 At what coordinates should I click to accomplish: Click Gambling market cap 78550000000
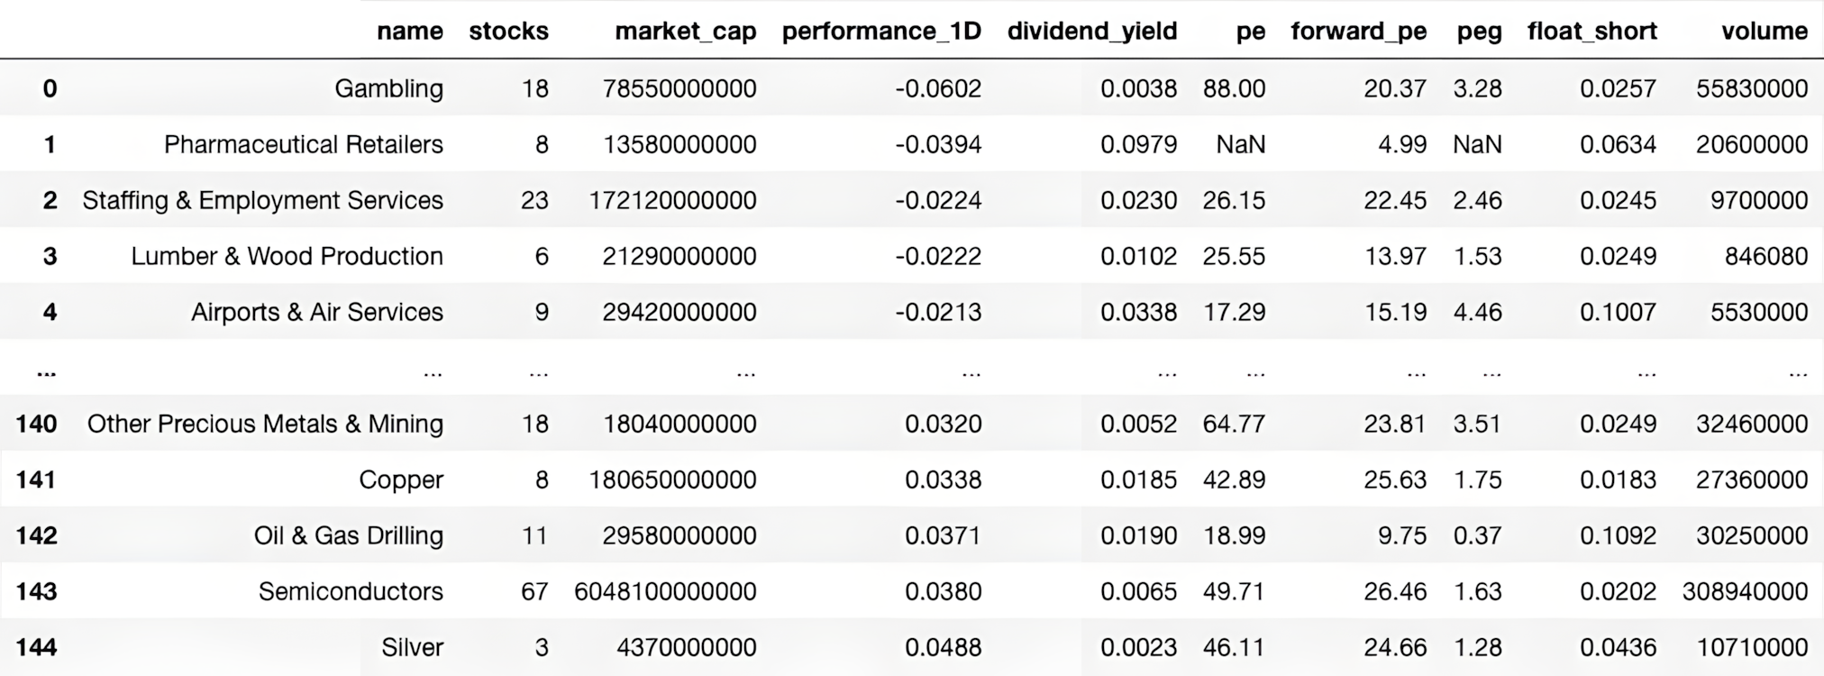(x=679, y=88)
